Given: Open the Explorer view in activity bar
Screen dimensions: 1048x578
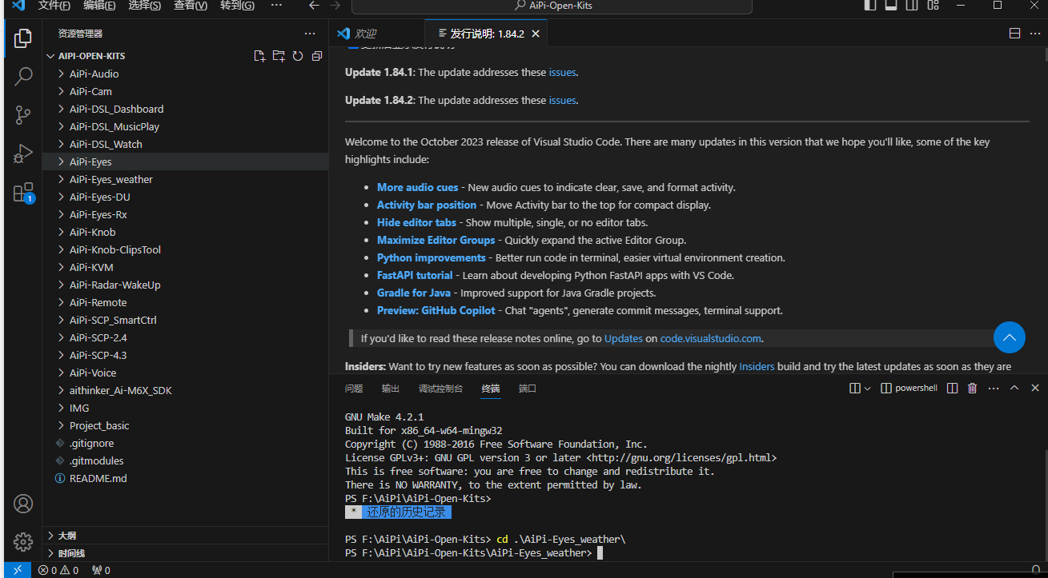Looking at the screenshot, I should click(x=23, y=38).
